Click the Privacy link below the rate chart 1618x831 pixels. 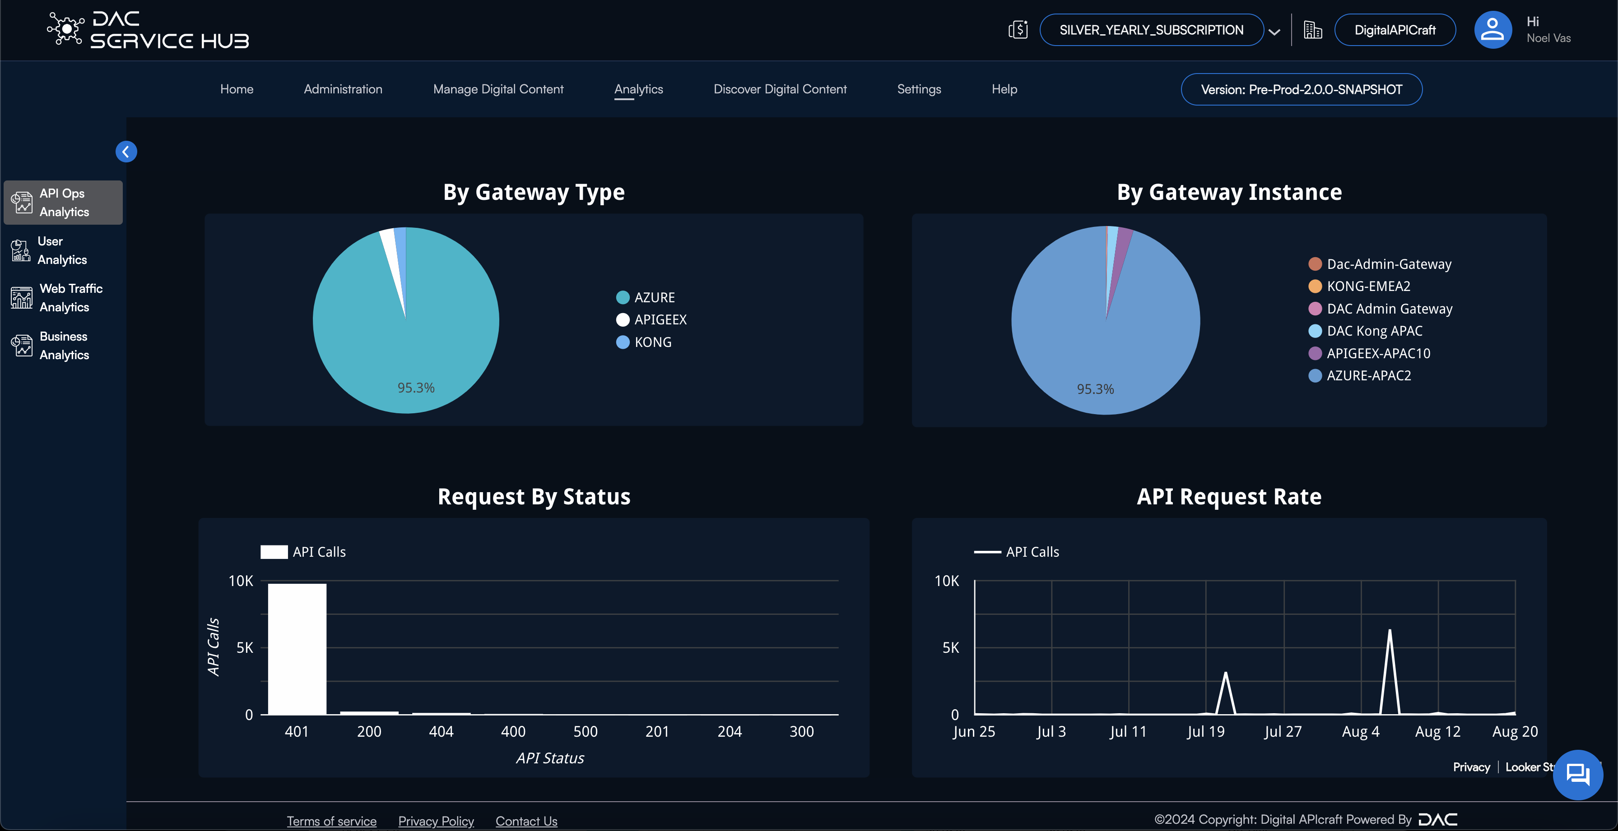tap(1471, 767)
